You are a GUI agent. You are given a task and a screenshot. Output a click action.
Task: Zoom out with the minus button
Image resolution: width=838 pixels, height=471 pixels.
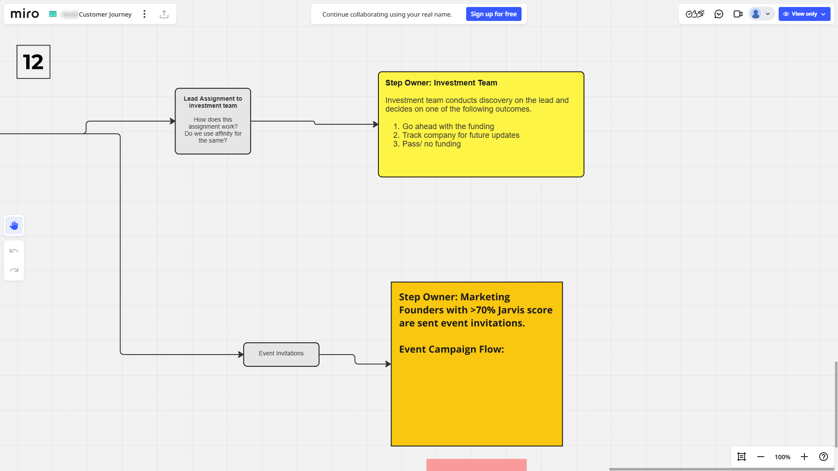[761, 457]
